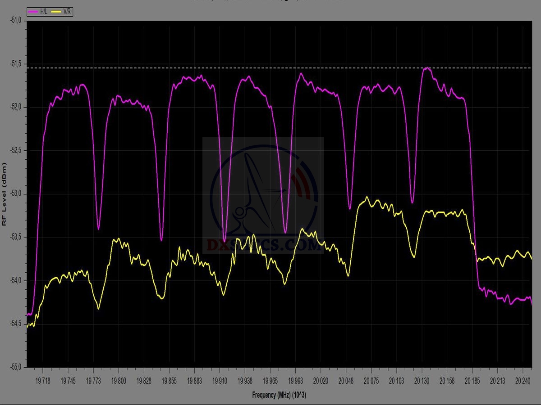Screen dimensions: 541x405
Task: Click the 20 130 frequency tick label
Action: click(422, 381)
